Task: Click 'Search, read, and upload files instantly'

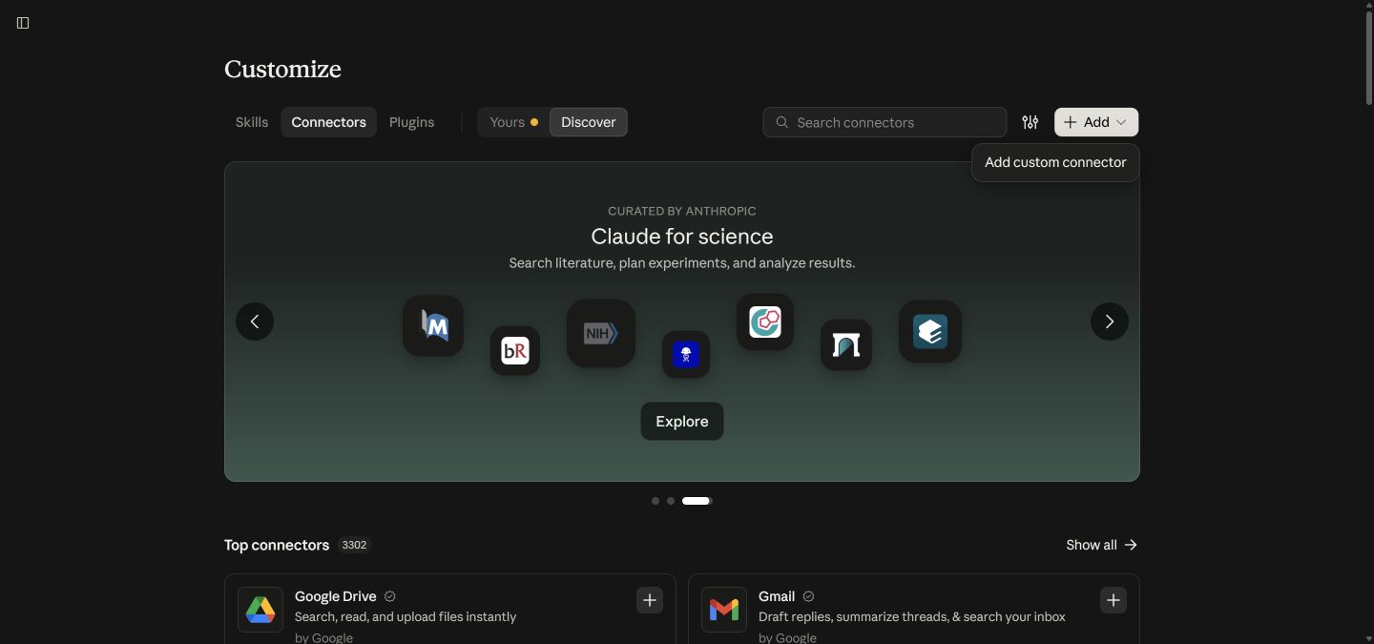Action: (x=406, y=617)
